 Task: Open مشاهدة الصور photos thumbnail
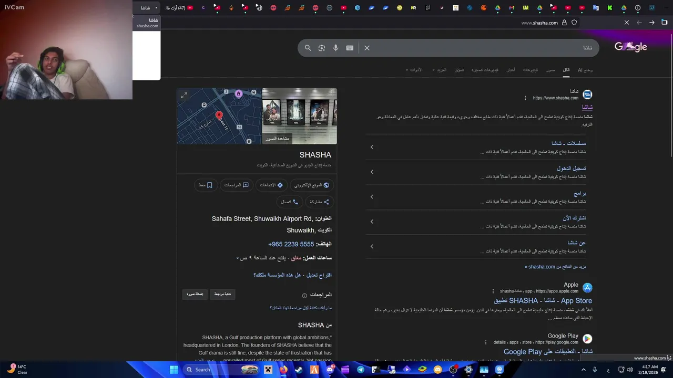point(299,116)
